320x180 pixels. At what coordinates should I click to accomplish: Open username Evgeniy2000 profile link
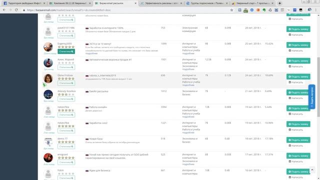click(64, 43)
